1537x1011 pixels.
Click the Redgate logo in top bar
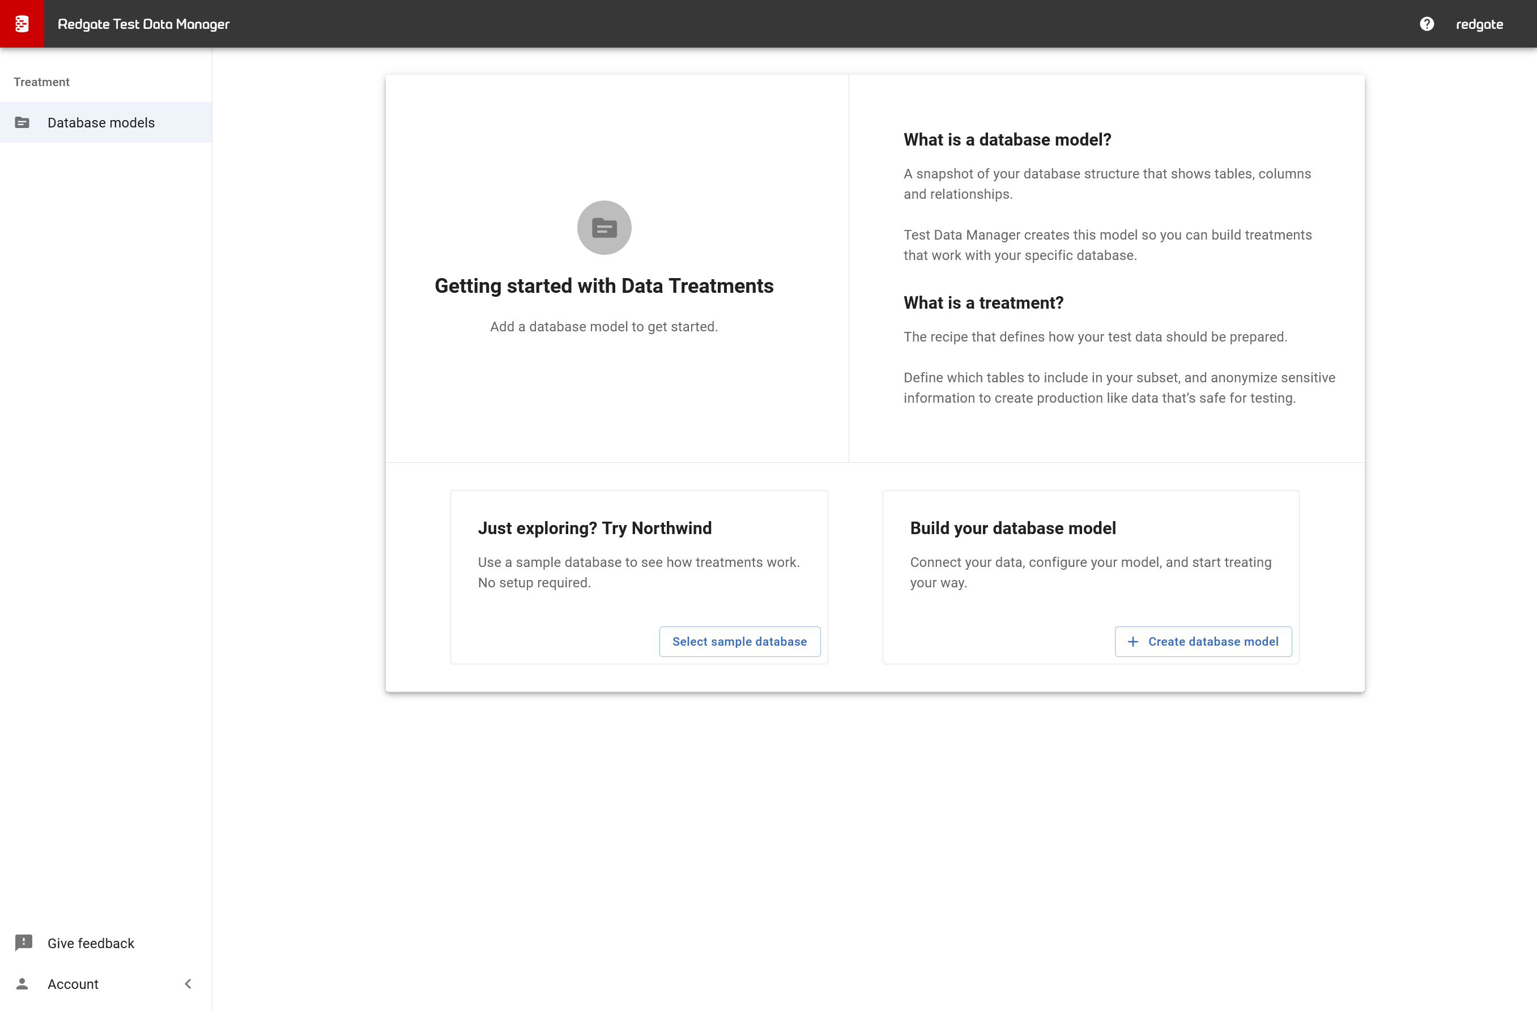pos(22,23)
